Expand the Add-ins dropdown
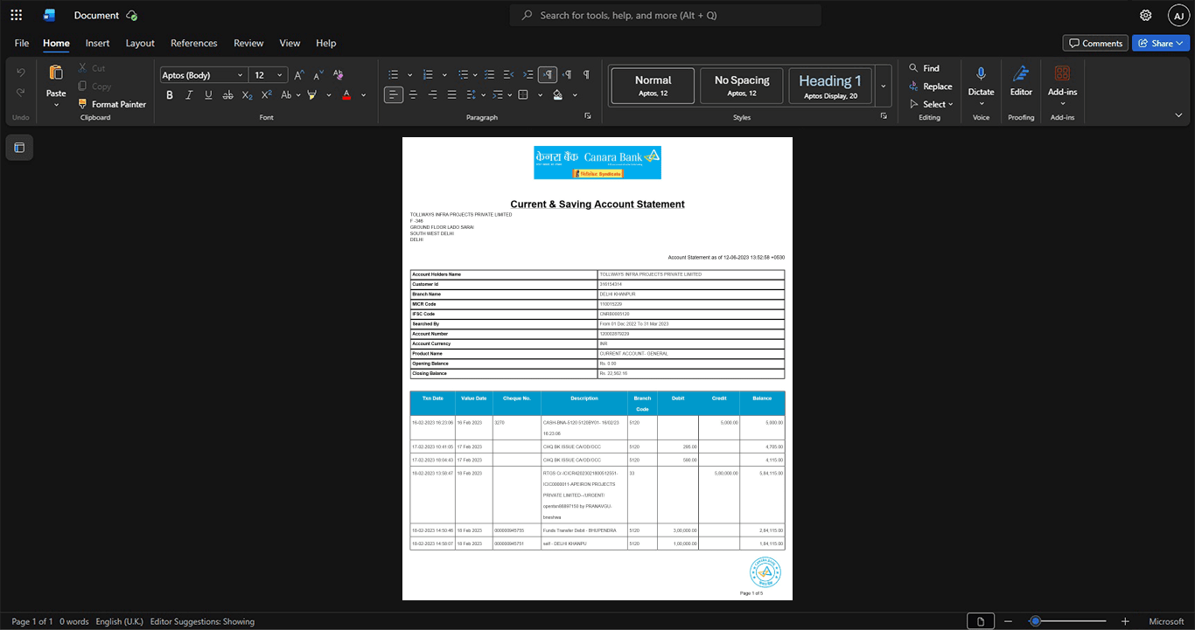 [1063, 104]
